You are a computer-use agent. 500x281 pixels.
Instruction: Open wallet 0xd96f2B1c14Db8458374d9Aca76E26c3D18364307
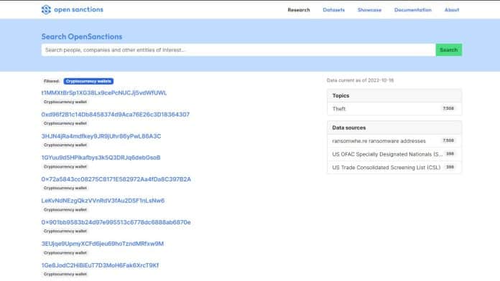[x=116, y=114]
